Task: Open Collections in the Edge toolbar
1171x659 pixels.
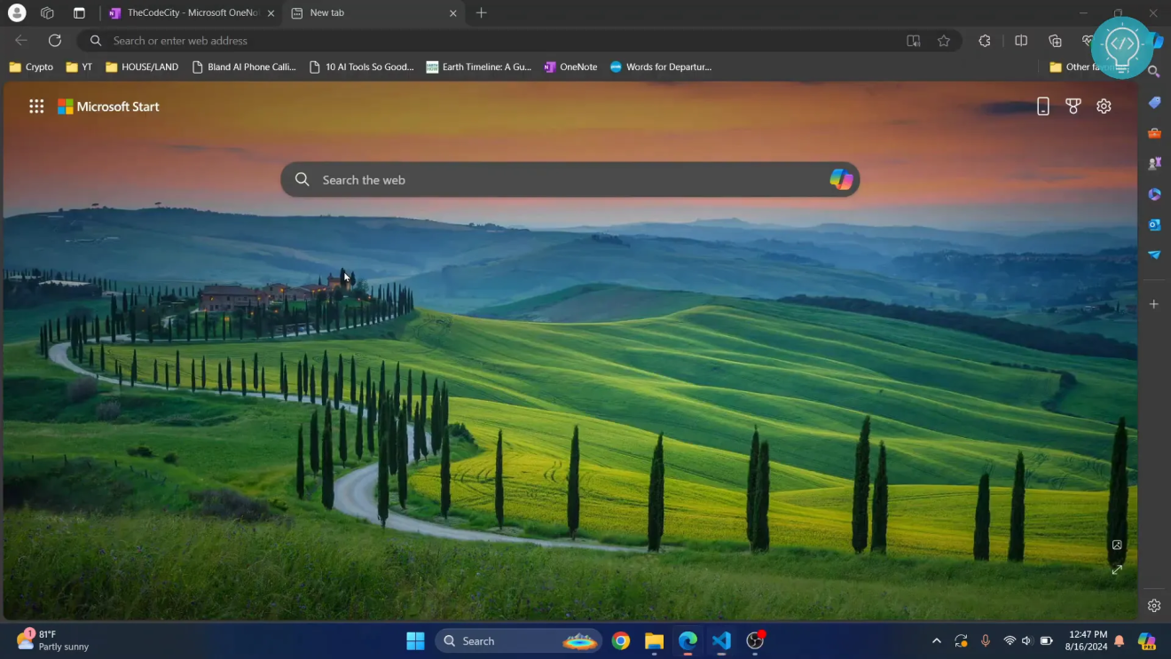Action: [x=1055, y=40]
